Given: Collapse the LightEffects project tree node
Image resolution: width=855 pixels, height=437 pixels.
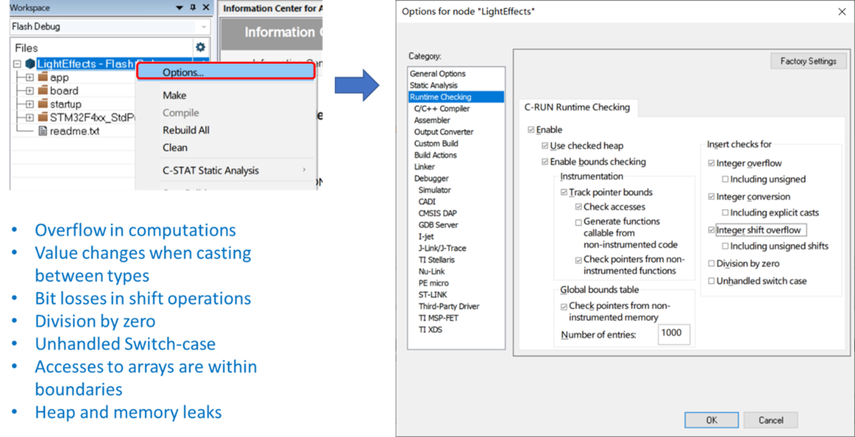Looking at the screenshot, I should point(17,64).
